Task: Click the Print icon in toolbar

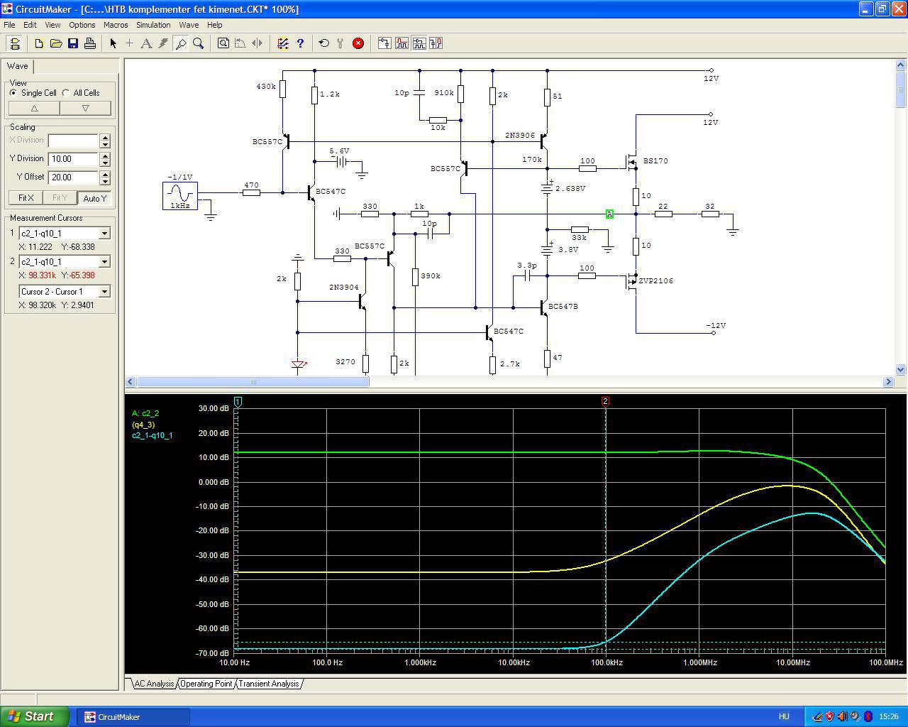Action: coord(90,43)
